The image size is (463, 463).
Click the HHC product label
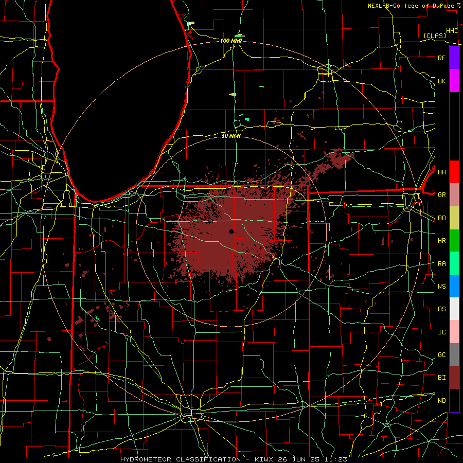pos(452,31)
